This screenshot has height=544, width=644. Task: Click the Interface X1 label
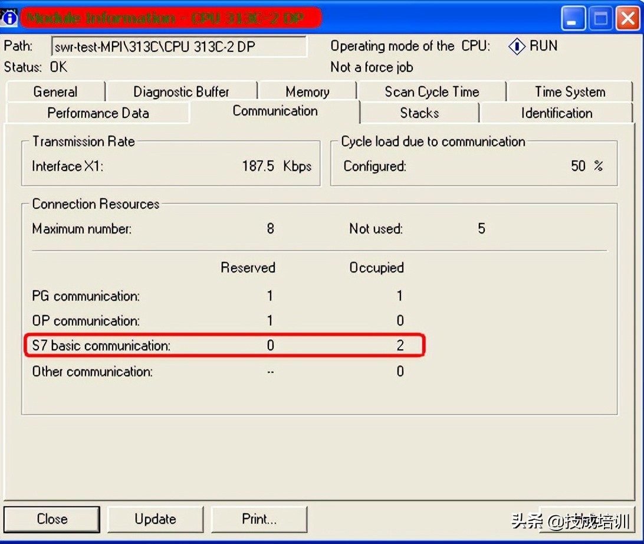[68, 166]
